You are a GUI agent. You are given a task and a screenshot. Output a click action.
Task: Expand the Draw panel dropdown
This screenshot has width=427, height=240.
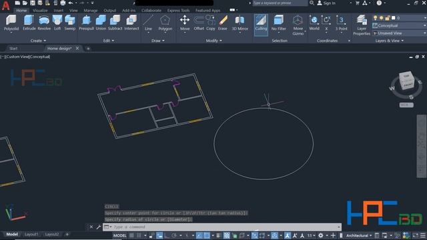pos(158,41)
